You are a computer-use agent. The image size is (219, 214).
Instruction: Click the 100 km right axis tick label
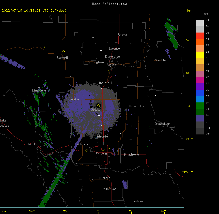(186, 40)
